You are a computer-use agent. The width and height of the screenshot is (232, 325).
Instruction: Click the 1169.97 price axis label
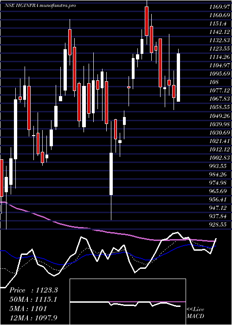(219, 7)
